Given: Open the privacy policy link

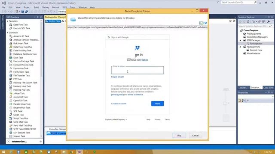Looking at the screenshot, I should (x=117, y=95).
